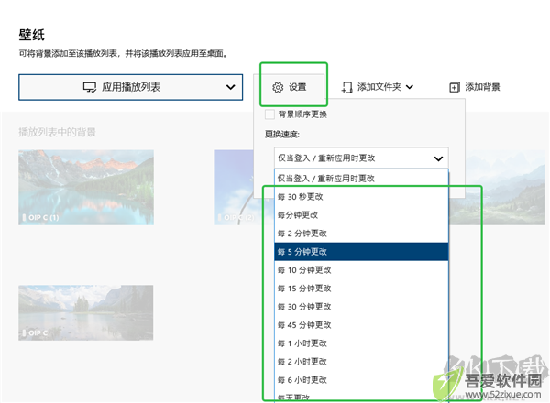Open the 更换速度 combo box
Viewport: 550px width, 403px height.
pyautogui.click(x=361, y=158)
